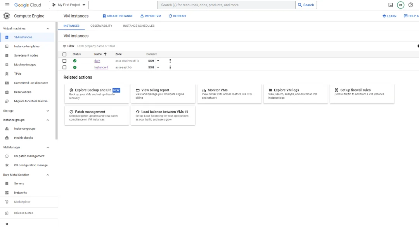This screenshot has height=227, width=419.
Task: Click the Import VM button
Action: coord(151,16)
